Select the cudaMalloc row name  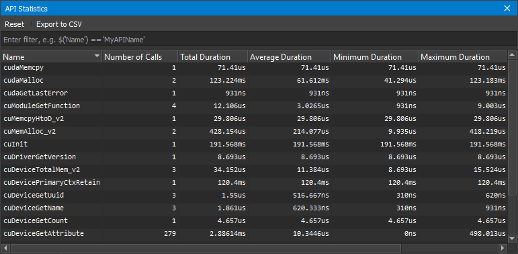[24, 80]
